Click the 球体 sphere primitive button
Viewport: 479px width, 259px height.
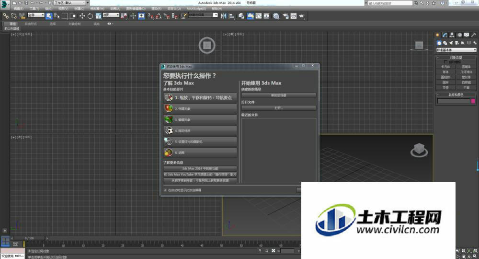tap(445, 72)
